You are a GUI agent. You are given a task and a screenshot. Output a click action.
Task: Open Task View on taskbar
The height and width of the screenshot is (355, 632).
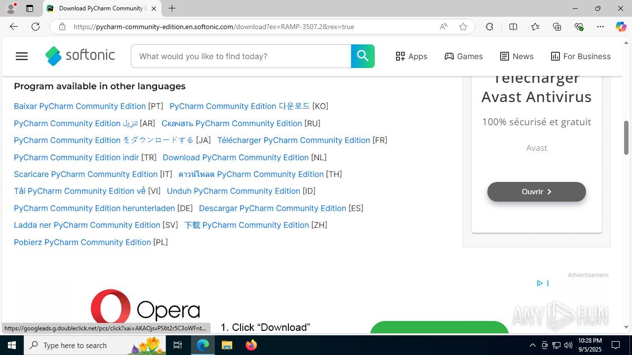point(178,345)
